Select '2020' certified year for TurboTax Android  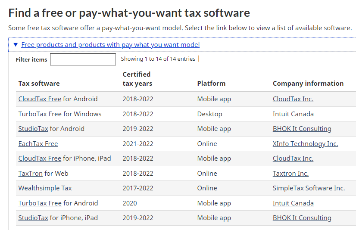pos(130,203)
